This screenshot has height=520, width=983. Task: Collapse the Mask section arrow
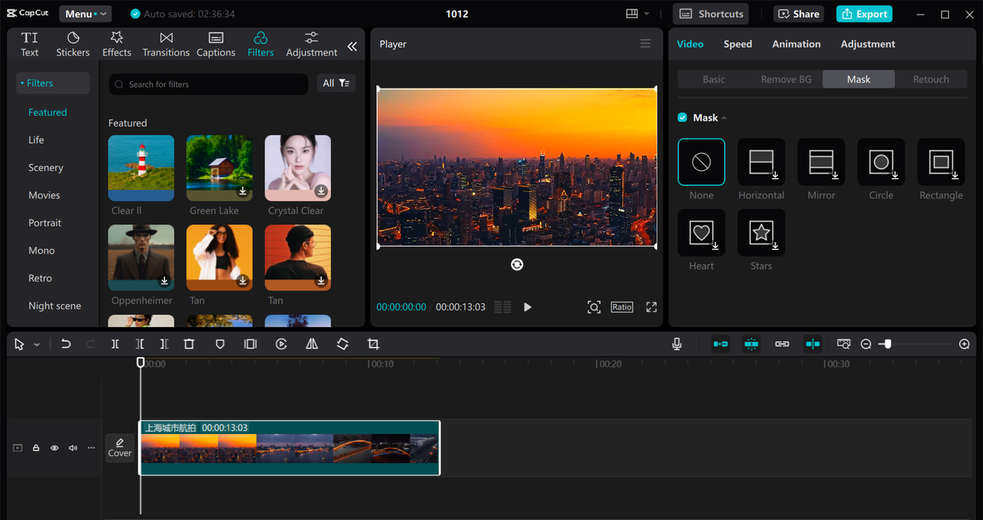tap(724, 118)
